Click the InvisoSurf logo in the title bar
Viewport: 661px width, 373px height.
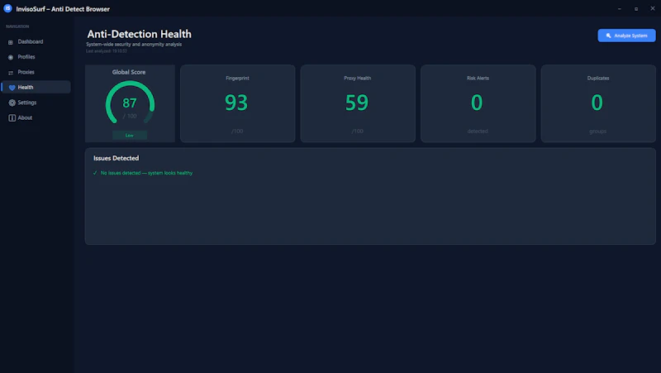pos(7,8)
